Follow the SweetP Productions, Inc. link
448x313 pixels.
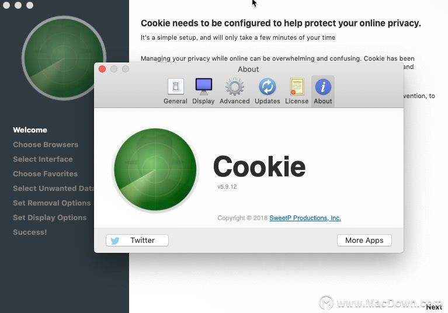click(305, 218)
